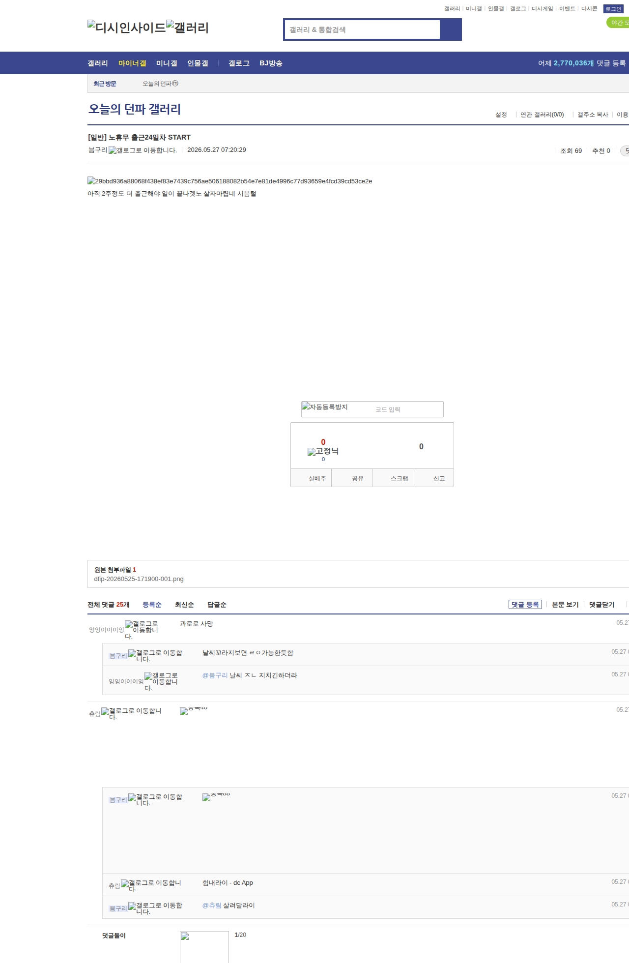Image resolution: width=629 pixels, height=963 pixels.
Task: Click the 댓글 등록 button
Action: click(525, 605)
